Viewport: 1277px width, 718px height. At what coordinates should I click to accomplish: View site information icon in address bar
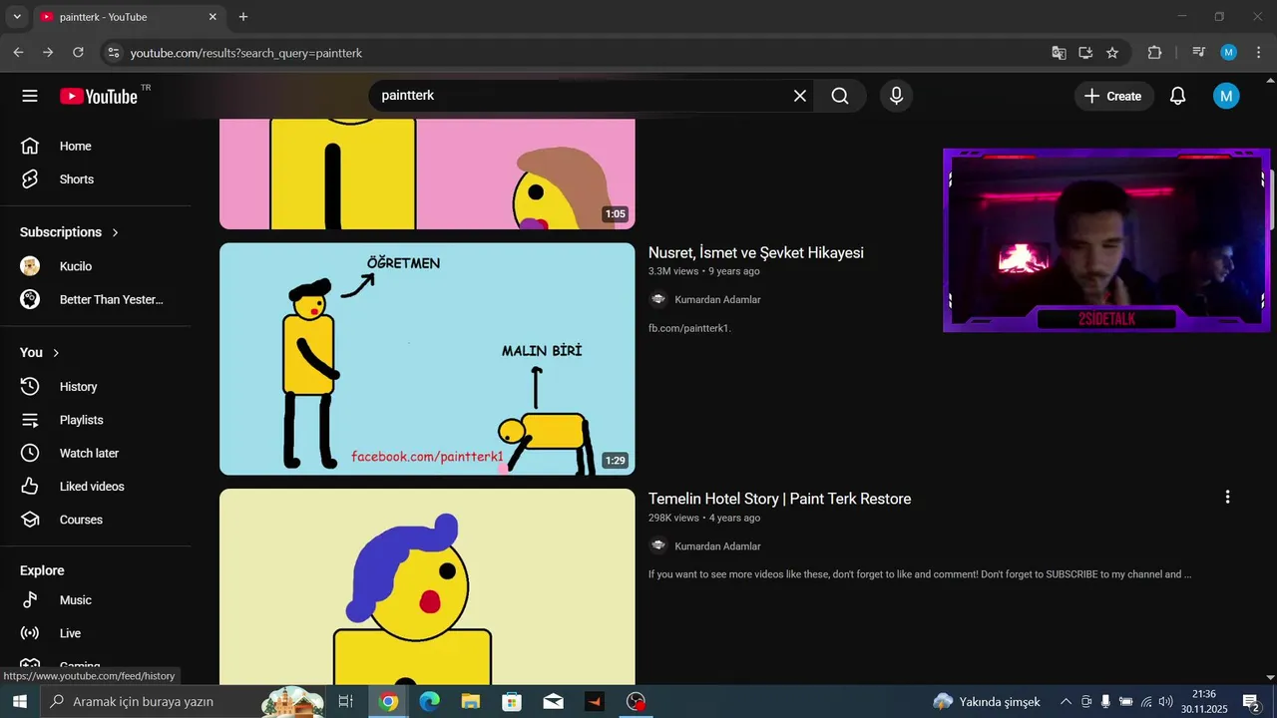pos(113,53)
